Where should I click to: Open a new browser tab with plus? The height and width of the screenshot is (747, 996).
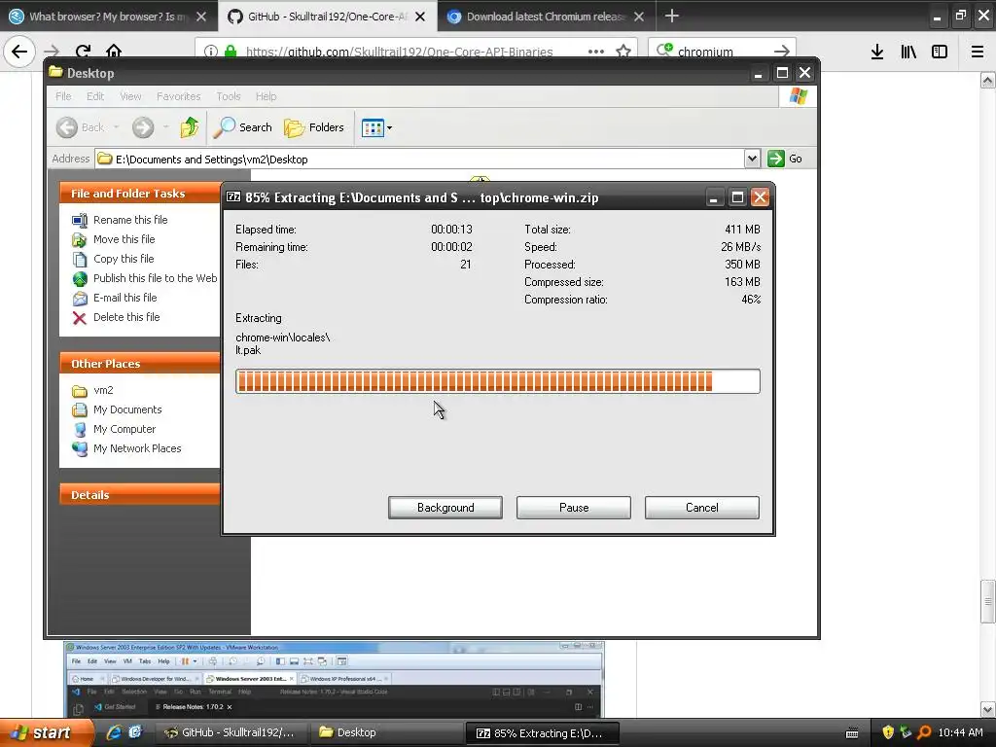(x=672, y=16)
